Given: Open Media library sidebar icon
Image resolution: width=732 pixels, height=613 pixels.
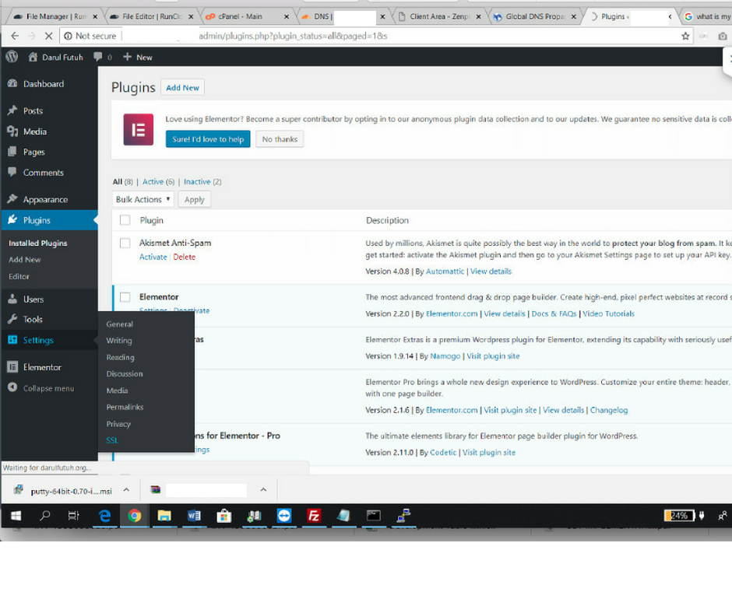Looking at the screenshot, I should 12,131.
